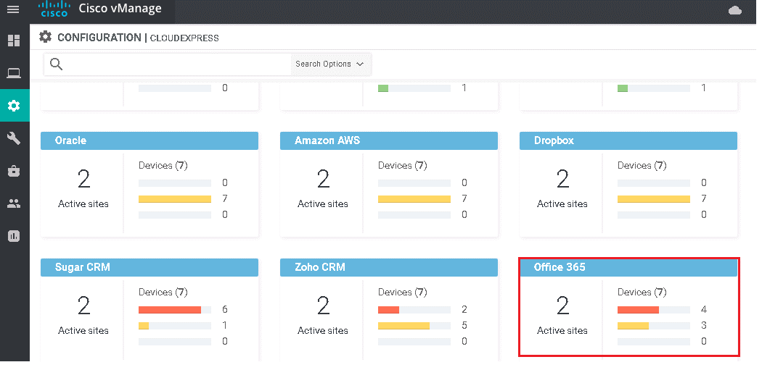Screen dimensions: 762x370
Task: Click Oracle's 2 Active sites count
Action: tap(83, 180)
